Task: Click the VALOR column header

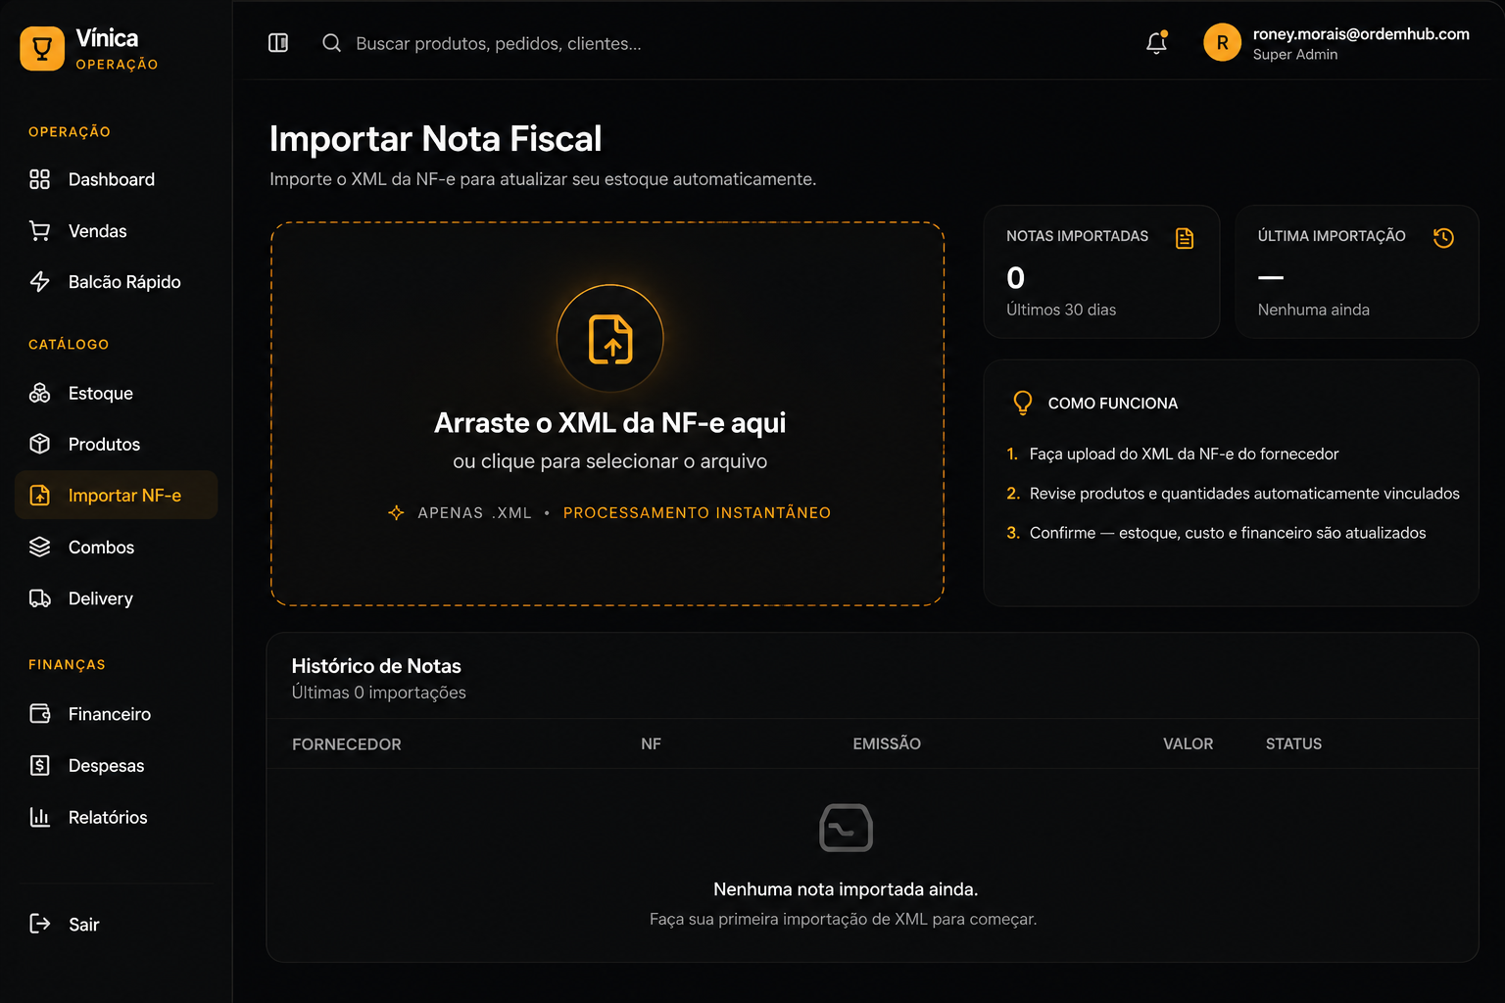Action: tap(1188, 744)
